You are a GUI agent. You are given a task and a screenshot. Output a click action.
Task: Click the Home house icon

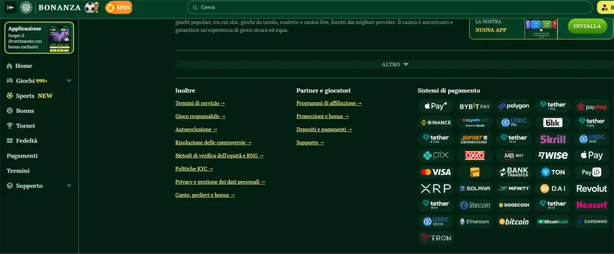click(x=9, y=66)
